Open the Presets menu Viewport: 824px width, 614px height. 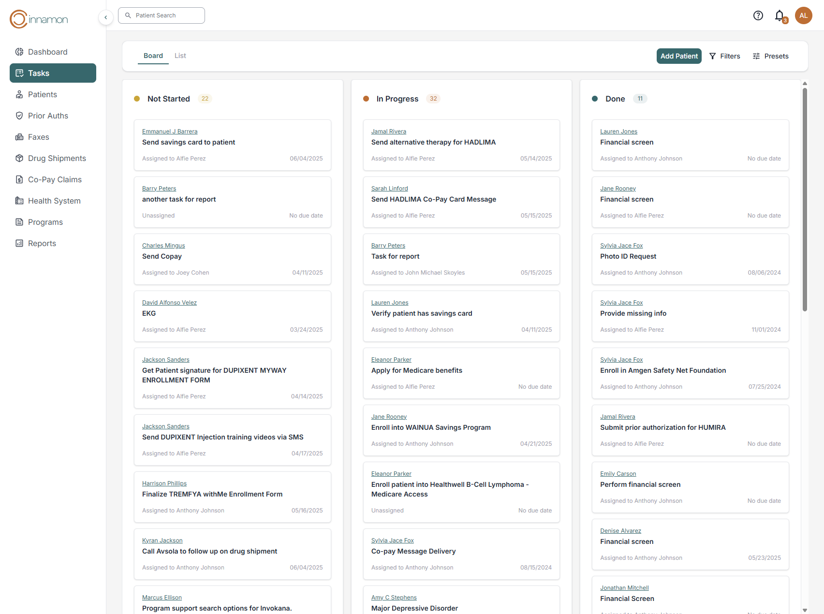pos(770,56)
